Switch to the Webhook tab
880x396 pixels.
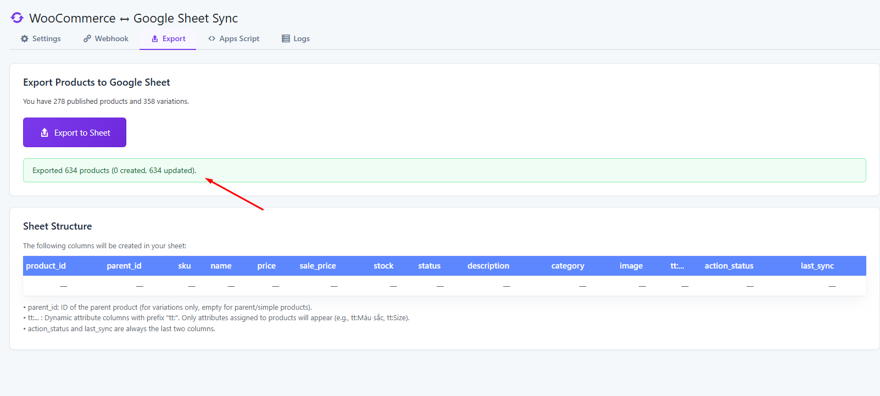[x=111, y=39]
